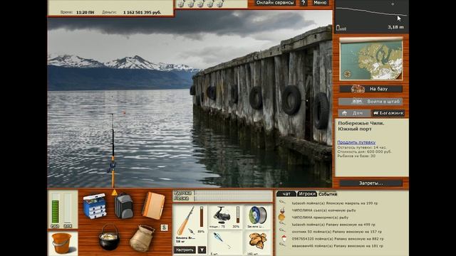Click the На базу button

click(x=371, y=89)
